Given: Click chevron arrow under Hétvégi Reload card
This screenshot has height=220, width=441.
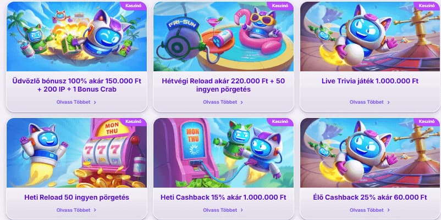Looking at the screenshot, I should tap(241, 103).
